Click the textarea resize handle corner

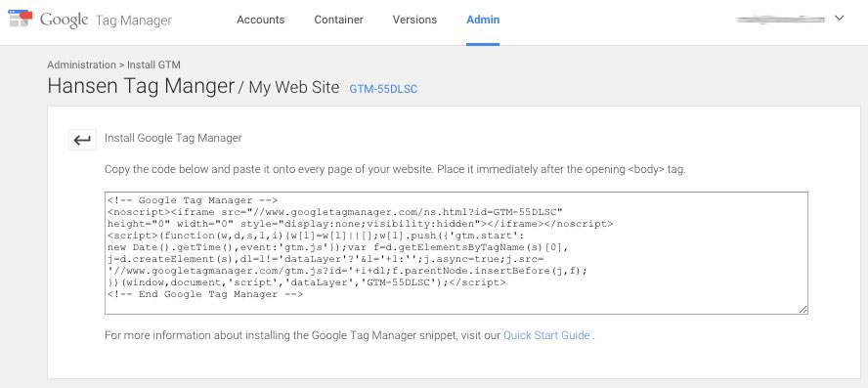(x=803, y=310)
